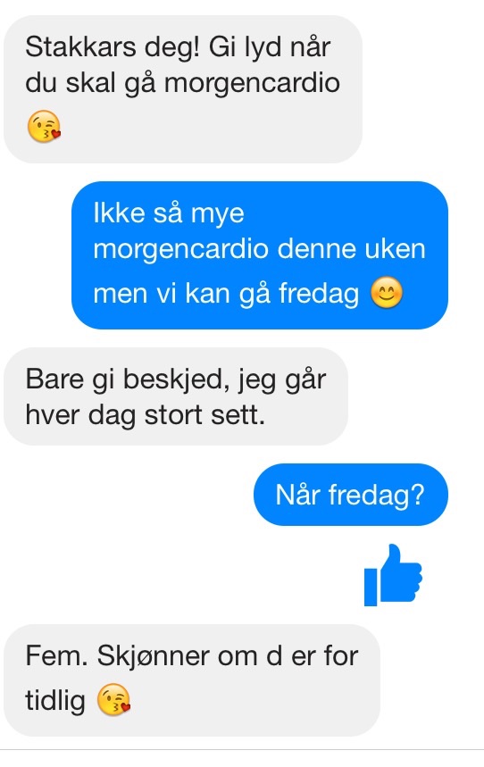The height and width of the screenshot is (767, 484).
Task: Click smiling emoji after 'gå fredag'
Action: pos(387,293)
